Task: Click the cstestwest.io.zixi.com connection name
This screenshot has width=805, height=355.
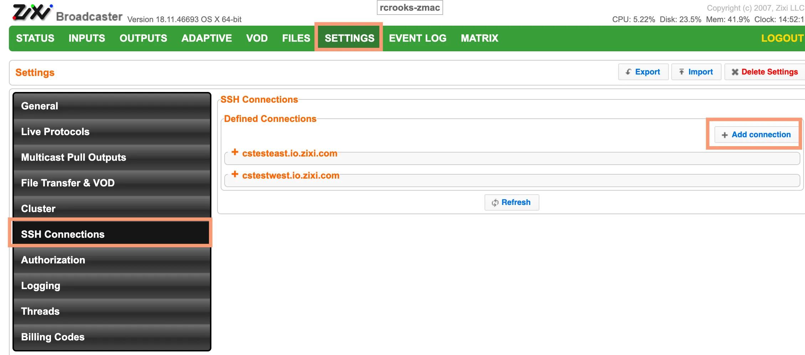Action: click(291, 176)
